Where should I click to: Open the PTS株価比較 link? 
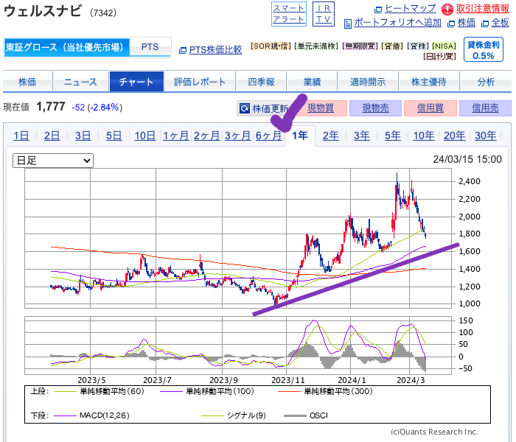(215, 49)
